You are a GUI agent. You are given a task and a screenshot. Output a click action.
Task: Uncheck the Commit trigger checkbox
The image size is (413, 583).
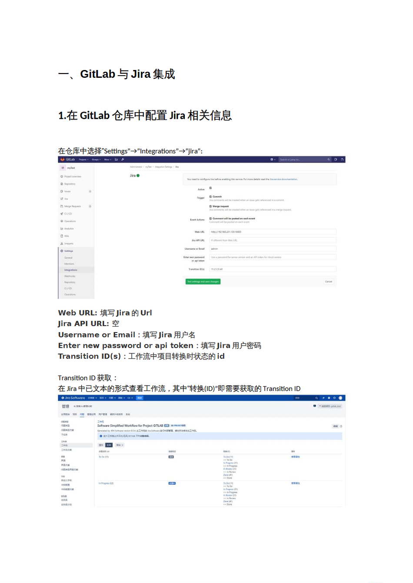pyautogui.click(x=210, y=197)
